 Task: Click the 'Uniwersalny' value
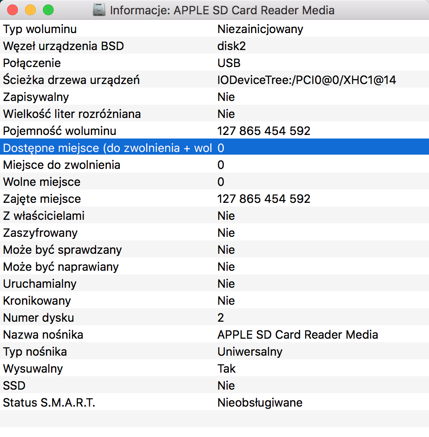(x=250, y=352)
